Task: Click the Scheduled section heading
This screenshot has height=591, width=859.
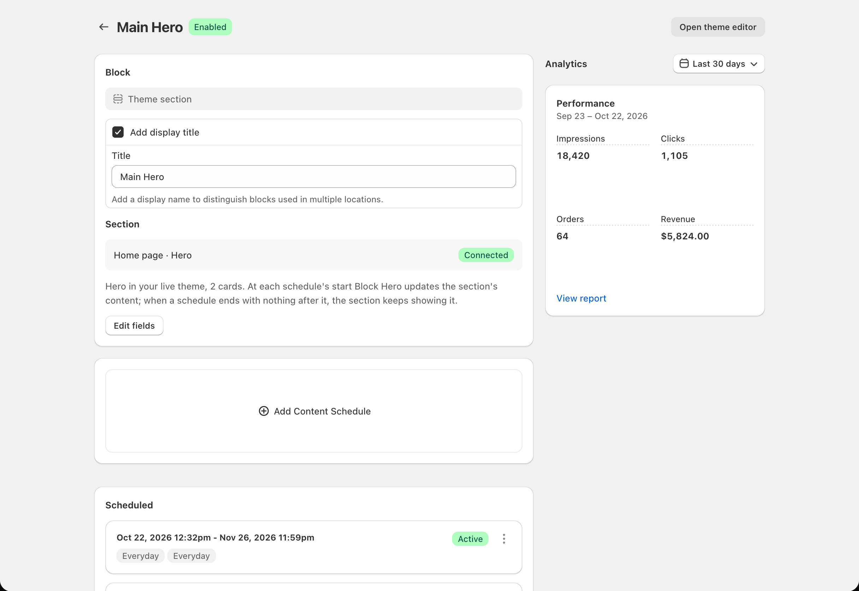Action: point(129,505)
